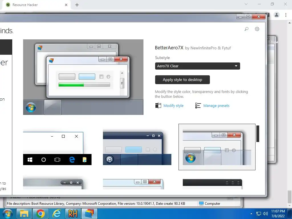Click the network tray icon
This screenshot has width=292, height=219.
[x=258, y=214]
